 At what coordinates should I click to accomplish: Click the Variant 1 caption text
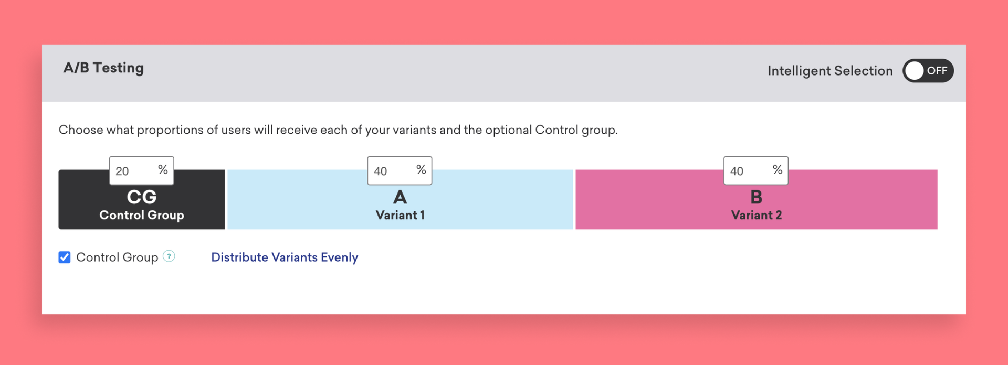[x=400, y=215]
